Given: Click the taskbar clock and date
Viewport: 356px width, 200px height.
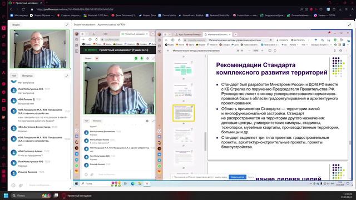Looking at the screenshot, I should (346, 196).
